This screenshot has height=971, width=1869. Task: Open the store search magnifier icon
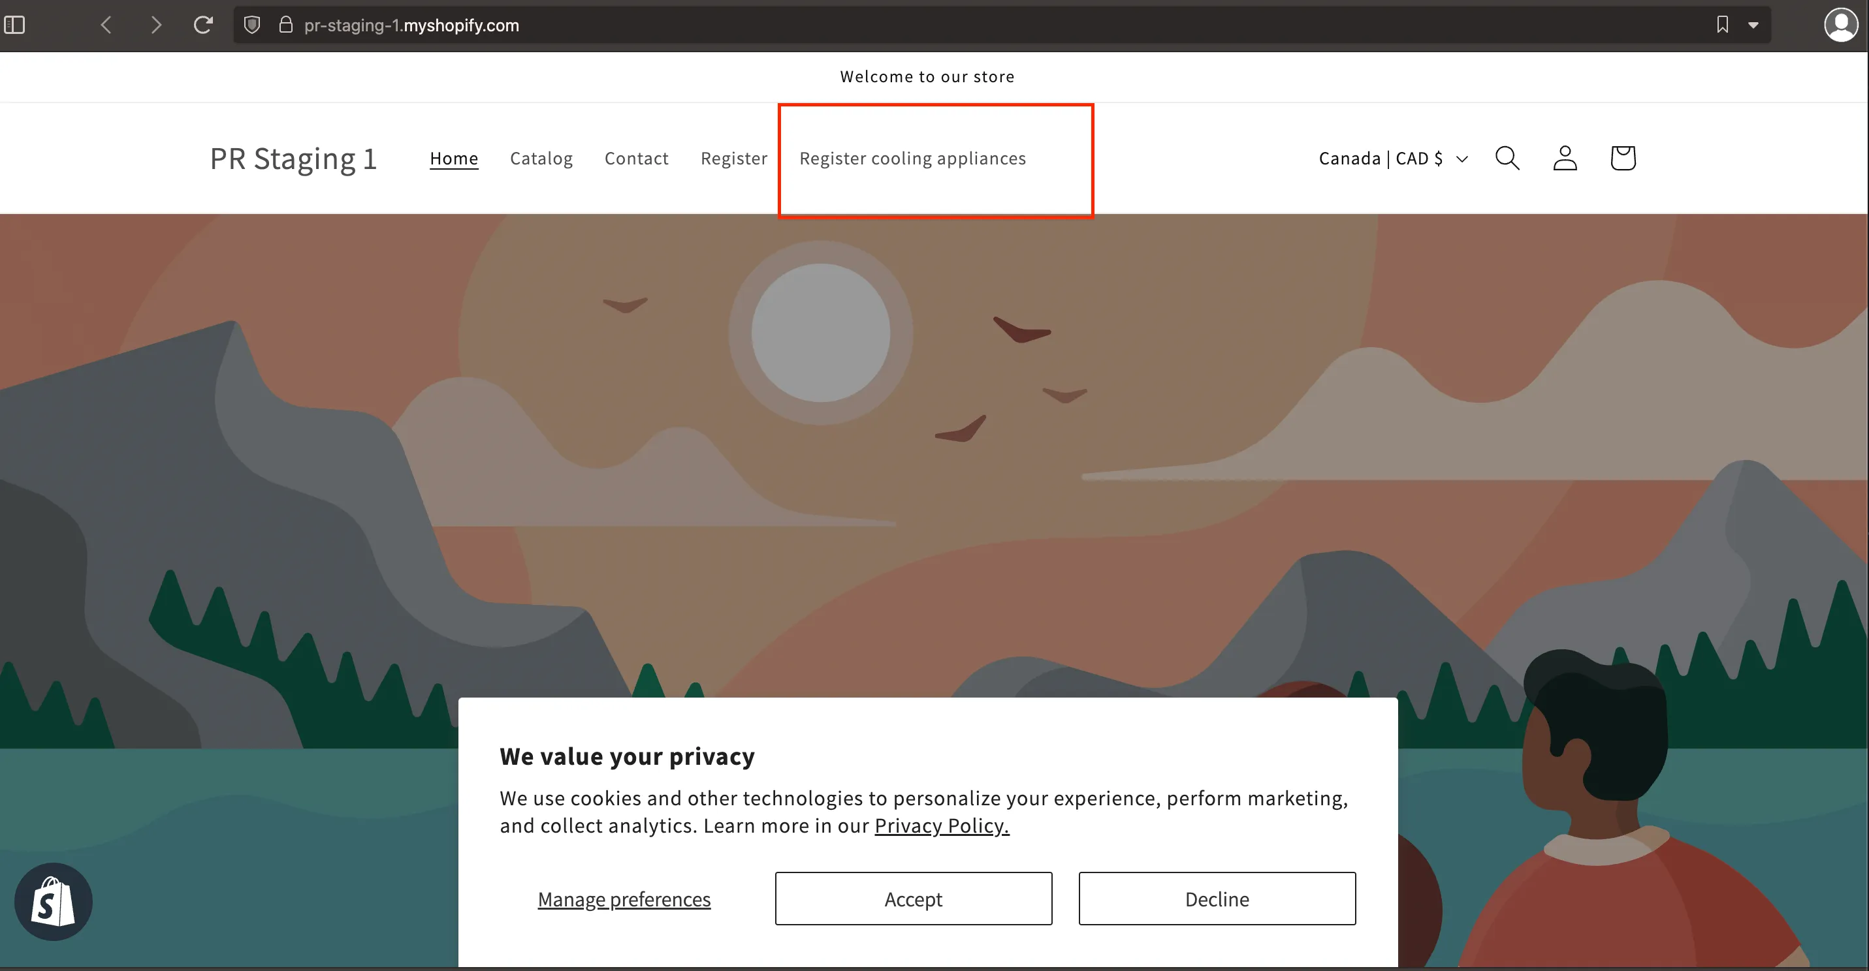(x=1507, y=158)
